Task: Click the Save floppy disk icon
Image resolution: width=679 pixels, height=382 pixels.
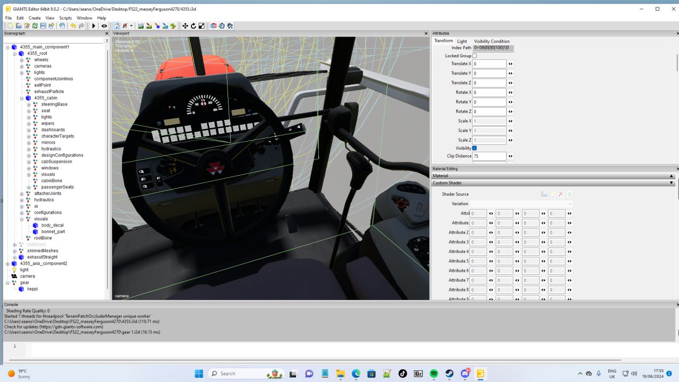Action: 43,26
